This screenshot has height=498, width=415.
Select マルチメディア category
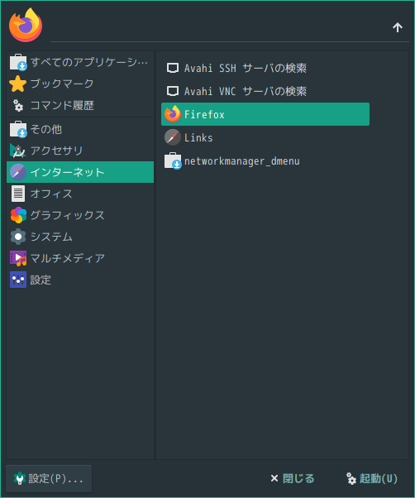(80, 258)
